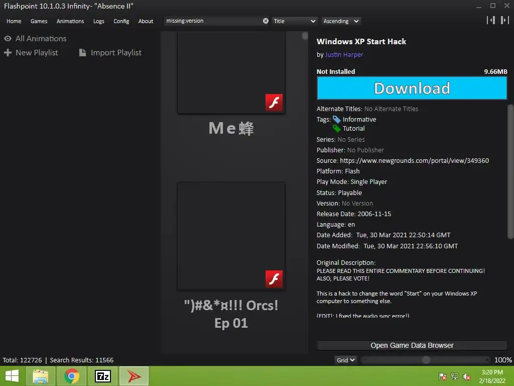Click the newgrounds.com source URL

[x=414, y=160]
